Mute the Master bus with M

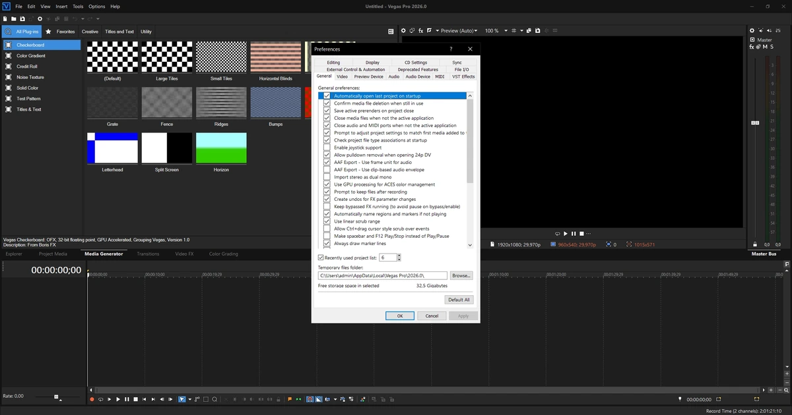click(x=764, y=47)
